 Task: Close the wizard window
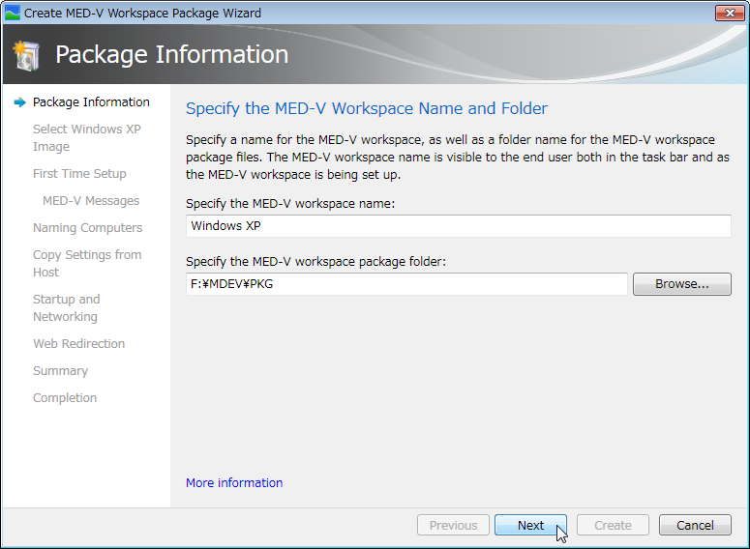point(729,13)
